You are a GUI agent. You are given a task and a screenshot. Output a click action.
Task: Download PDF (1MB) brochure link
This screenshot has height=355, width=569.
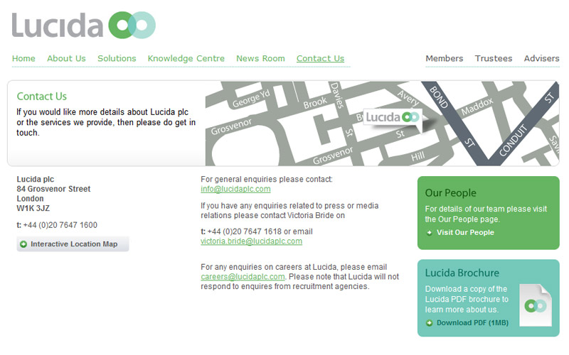[472, 323]
